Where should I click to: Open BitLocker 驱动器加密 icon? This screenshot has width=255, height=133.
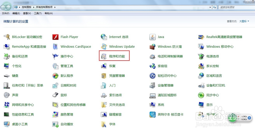pyautogui.click(x=7, y=37)
